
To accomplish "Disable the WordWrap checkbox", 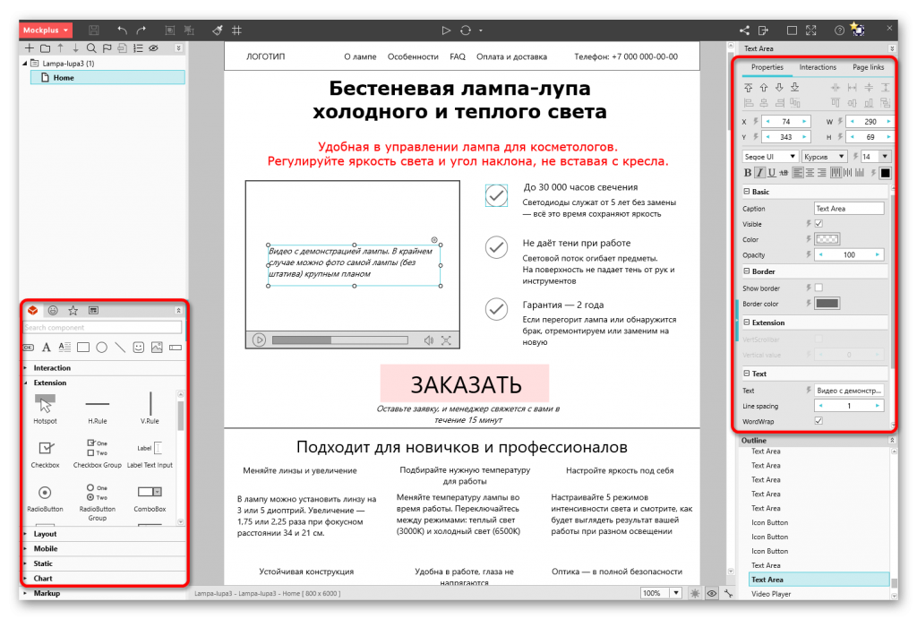I will (x=818, y=420).
